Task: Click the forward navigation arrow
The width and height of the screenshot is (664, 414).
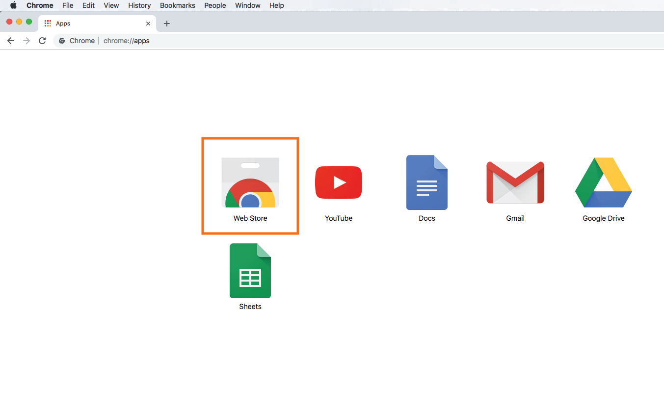Action: click(27, 41)
